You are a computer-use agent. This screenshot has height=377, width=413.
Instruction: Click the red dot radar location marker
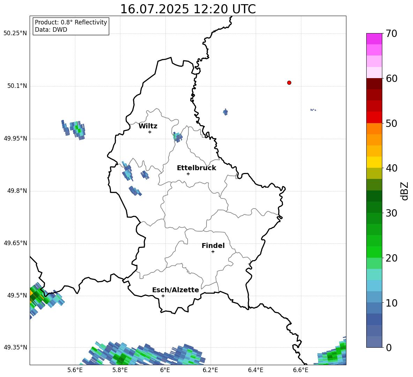pos(289,83)
